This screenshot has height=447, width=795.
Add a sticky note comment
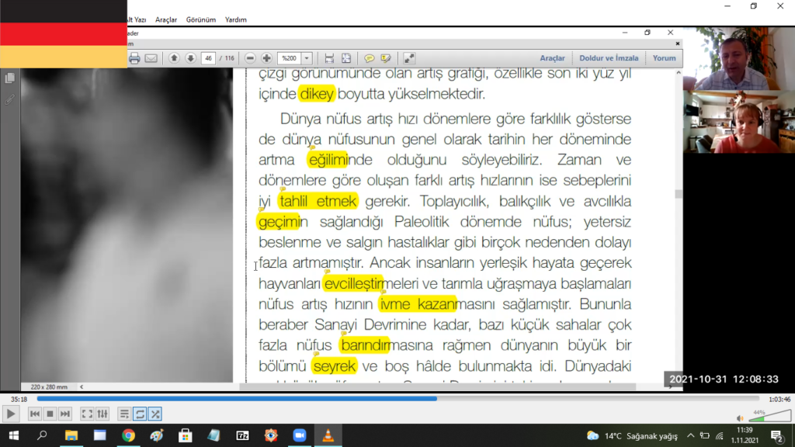click(x=369, y=58)
